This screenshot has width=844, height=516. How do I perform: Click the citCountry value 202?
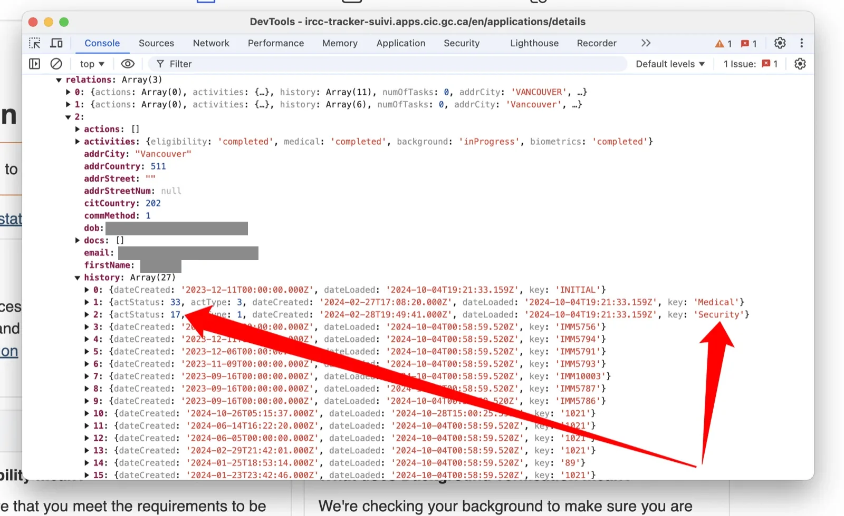pos(153,203)
